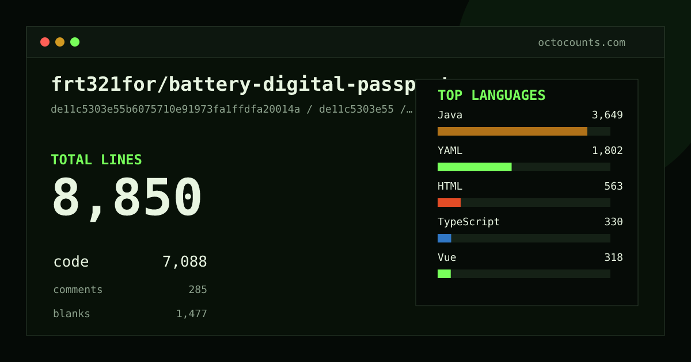Click the TypeScript line count 330

point(613,222)
